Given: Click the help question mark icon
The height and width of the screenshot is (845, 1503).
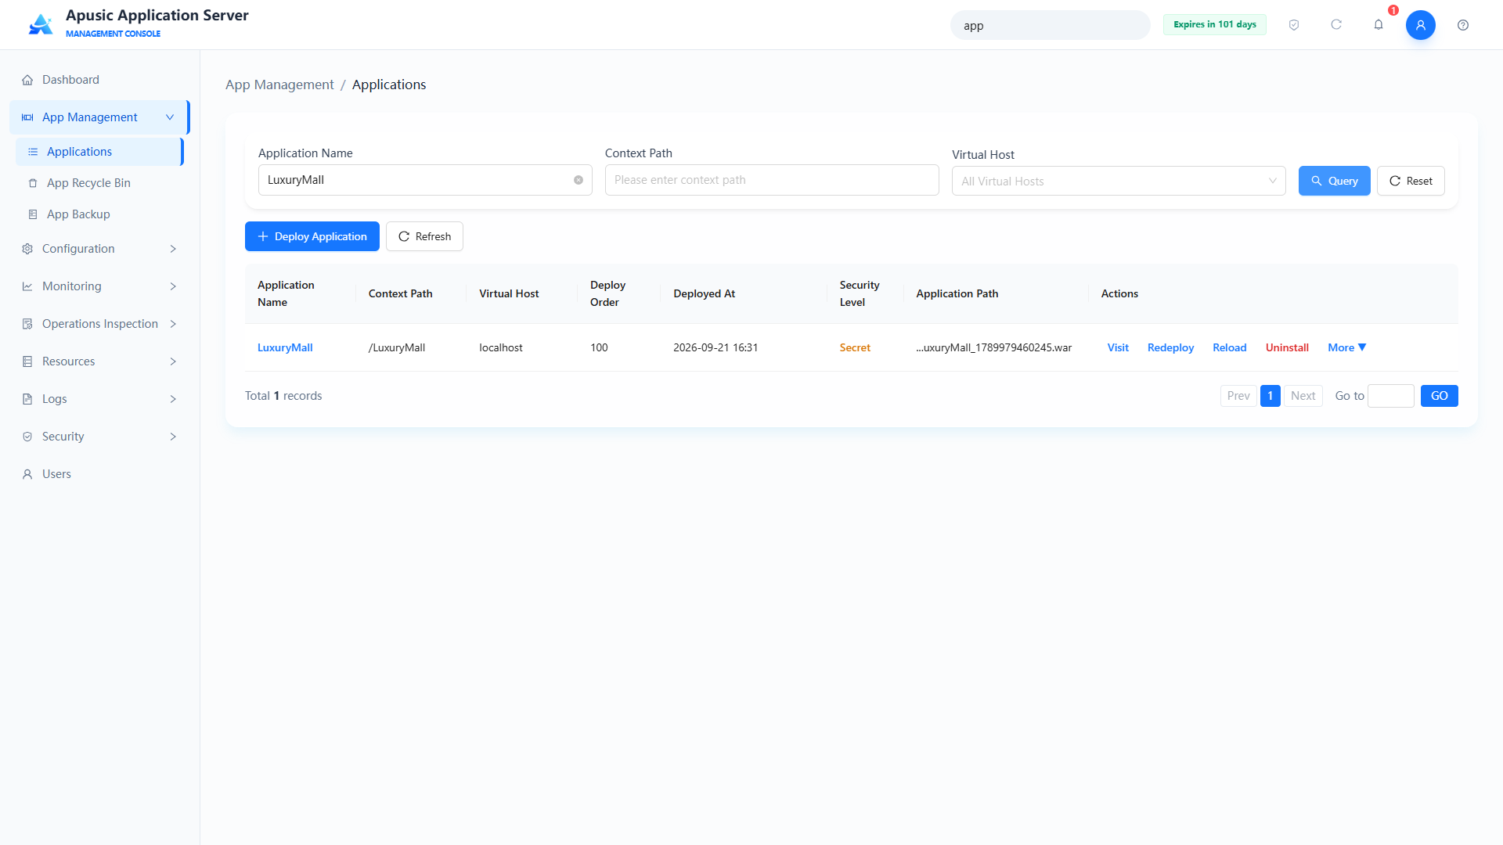Looking at the screenshot, I should pyautogui.click(x=1463, y=25).
